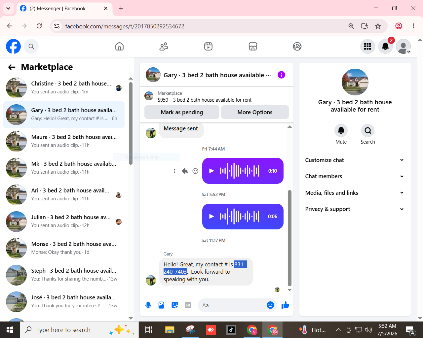Open Maura conversation
This screenshot has width=423, height=338.
63,141
